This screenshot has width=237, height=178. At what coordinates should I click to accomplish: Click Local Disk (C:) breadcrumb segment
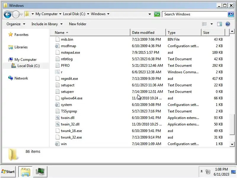74,14
